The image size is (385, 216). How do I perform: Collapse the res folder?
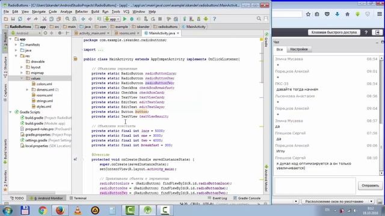(x=16, y=56)
